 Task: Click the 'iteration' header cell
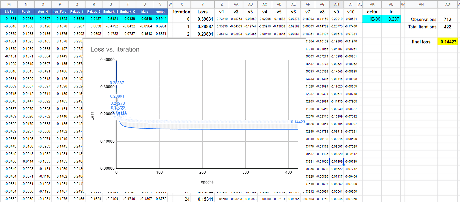coord(182,12)
